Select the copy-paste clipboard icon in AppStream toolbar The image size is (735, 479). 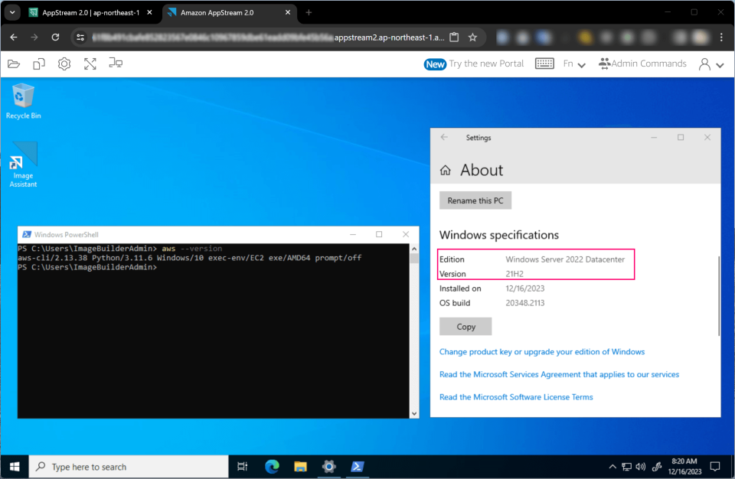click(39, 64)
